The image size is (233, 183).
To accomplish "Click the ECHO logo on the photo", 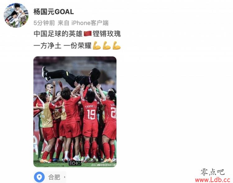I will (x=75, y=163).
